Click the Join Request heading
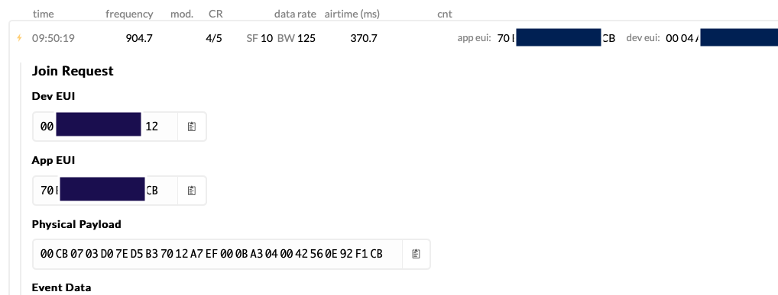Screen dimensions: 778x295 [x=73, y=72]
